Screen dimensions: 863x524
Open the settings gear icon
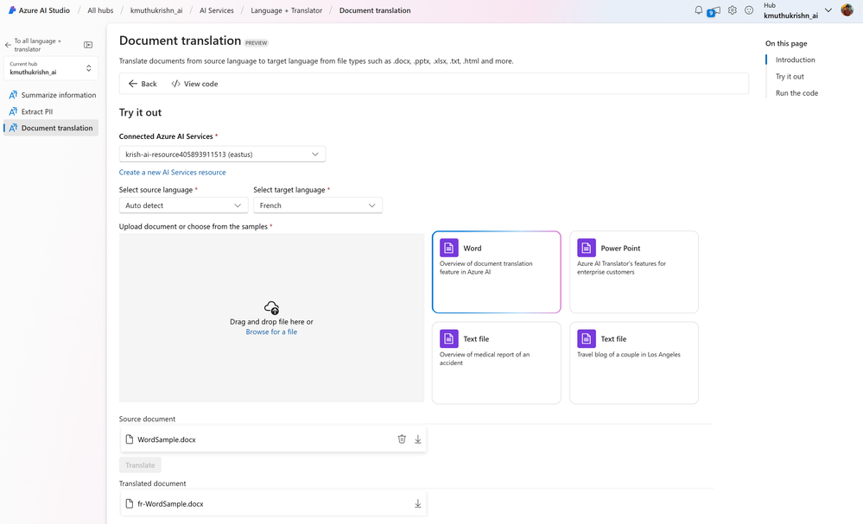tap(732, 9)
